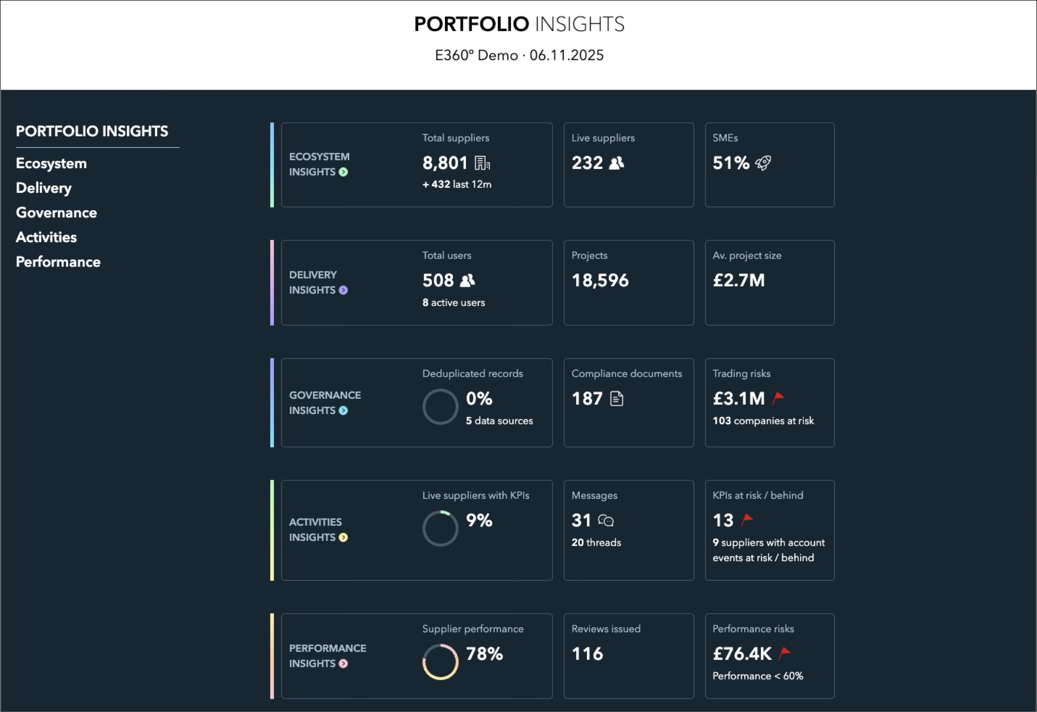Expand Delivery Insights purple arrow icon
Screen dimensions: 1037x712
[343, 290]
